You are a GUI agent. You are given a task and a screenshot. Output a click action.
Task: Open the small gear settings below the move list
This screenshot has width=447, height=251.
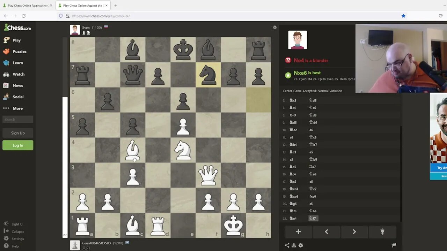(301, 245)
